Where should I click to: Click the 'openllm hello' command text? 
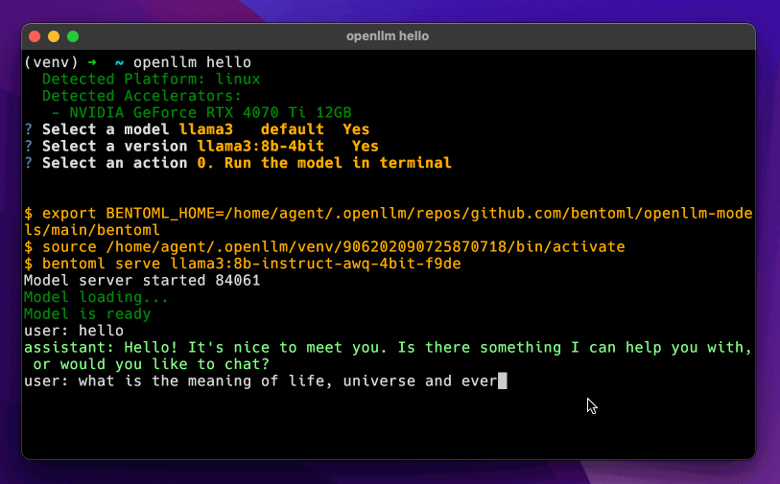[x=192, y=62]
